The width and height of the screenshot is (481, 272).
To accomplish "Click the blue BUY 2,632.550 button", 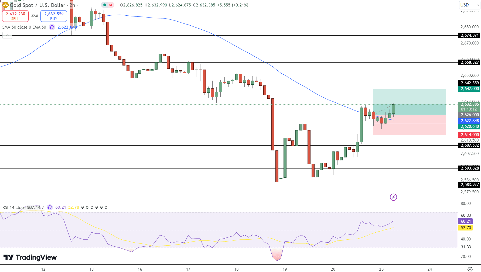I will coord(54,16).
